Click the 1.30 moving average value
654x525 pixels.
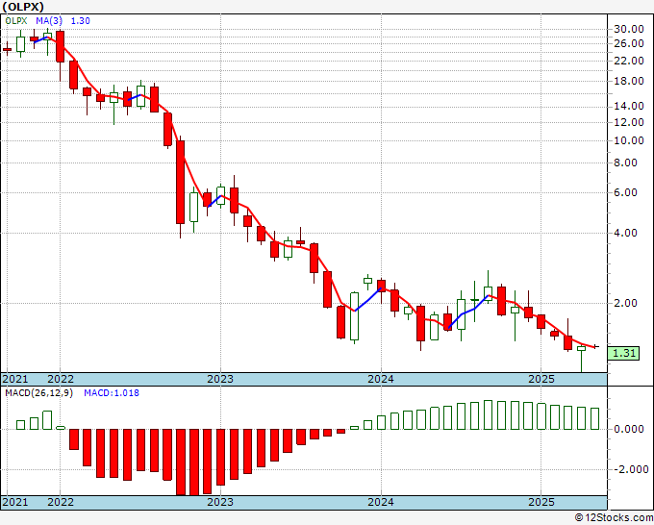tap(80, 21)
